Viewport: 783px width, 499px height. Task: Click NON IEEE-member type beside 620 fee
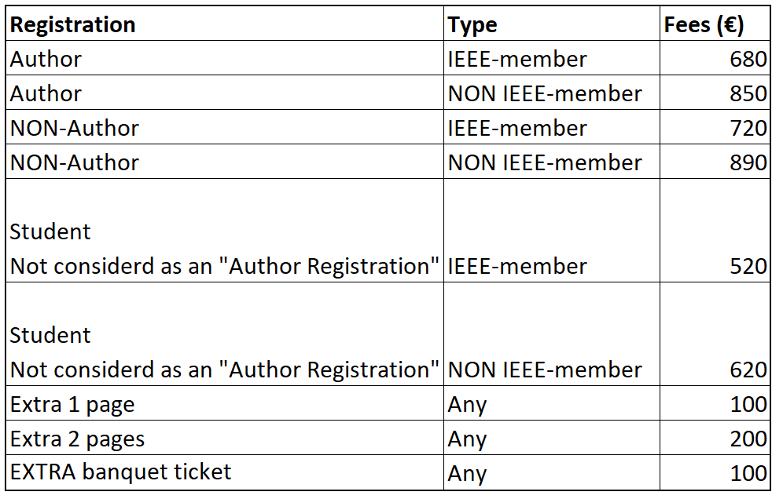click(552, 334)
